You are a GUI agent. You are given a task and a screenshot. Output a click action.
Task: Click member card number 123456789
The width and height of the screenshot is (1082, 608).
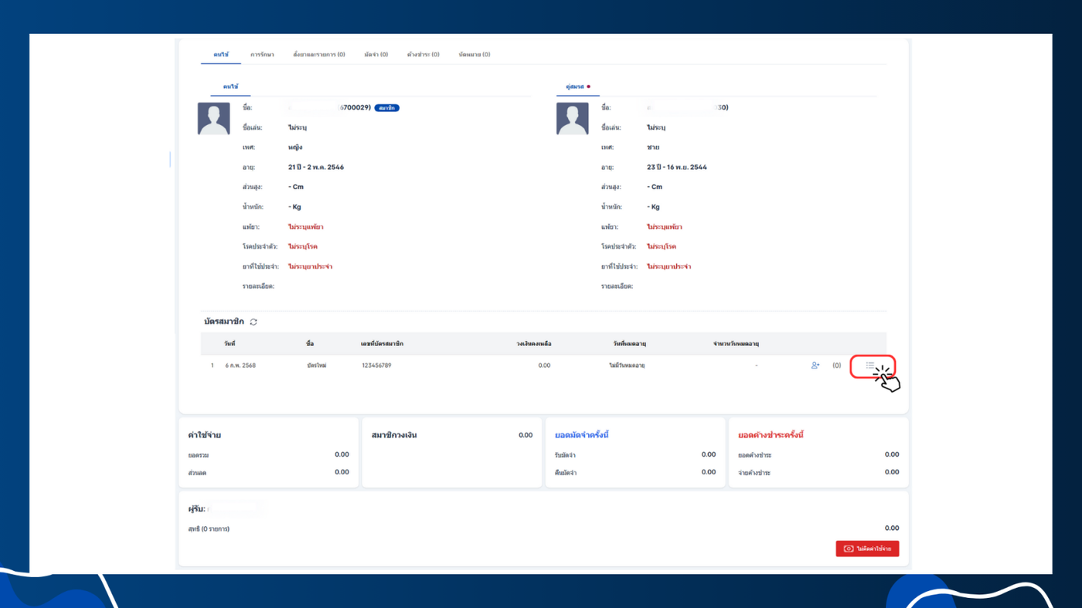376,365
